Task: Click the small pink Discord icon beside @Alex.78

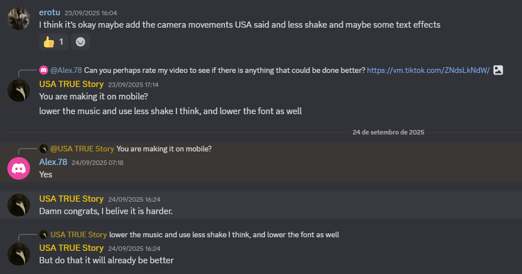Action: pyautogui.click(x=44, y=71)
